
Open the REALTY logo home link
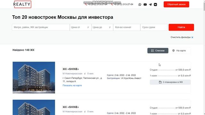click(22, 4)
